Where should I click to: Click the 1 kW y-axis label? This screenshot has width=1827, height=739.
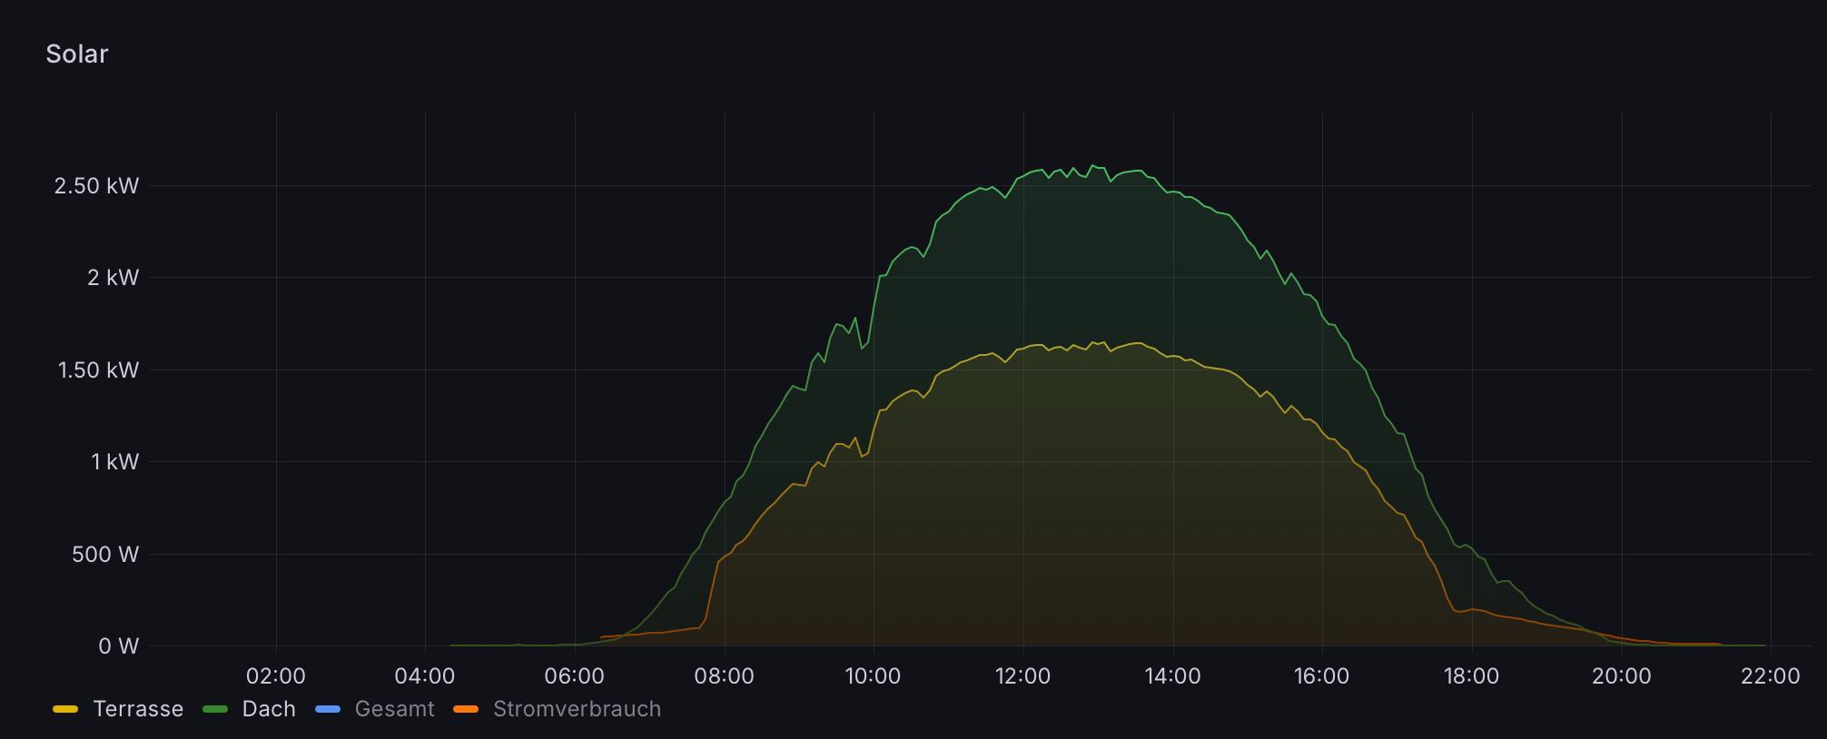pos(114,462)
